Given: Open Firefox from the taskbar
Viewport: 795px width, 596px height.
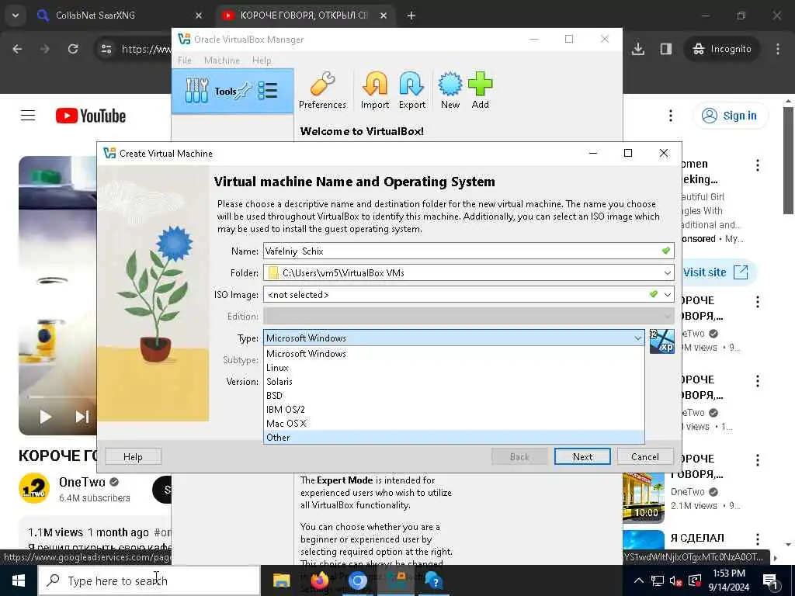Looking at the screenshot, I should coord(319,580).
